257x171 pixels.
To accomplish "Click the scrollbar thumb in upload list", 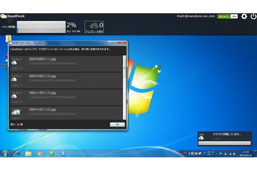I will coord(124,68).
